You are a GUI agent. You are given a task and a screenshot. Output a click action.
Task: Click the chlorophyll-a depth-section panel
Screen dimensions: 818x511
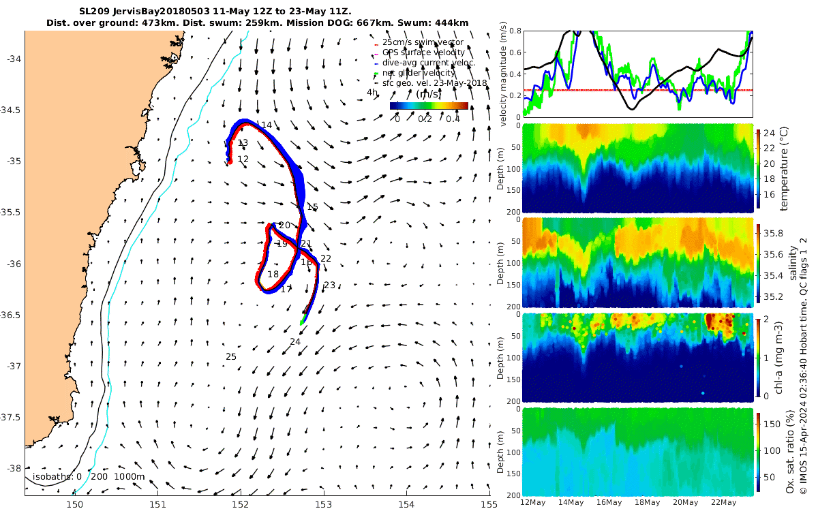(x=637, y=358)
